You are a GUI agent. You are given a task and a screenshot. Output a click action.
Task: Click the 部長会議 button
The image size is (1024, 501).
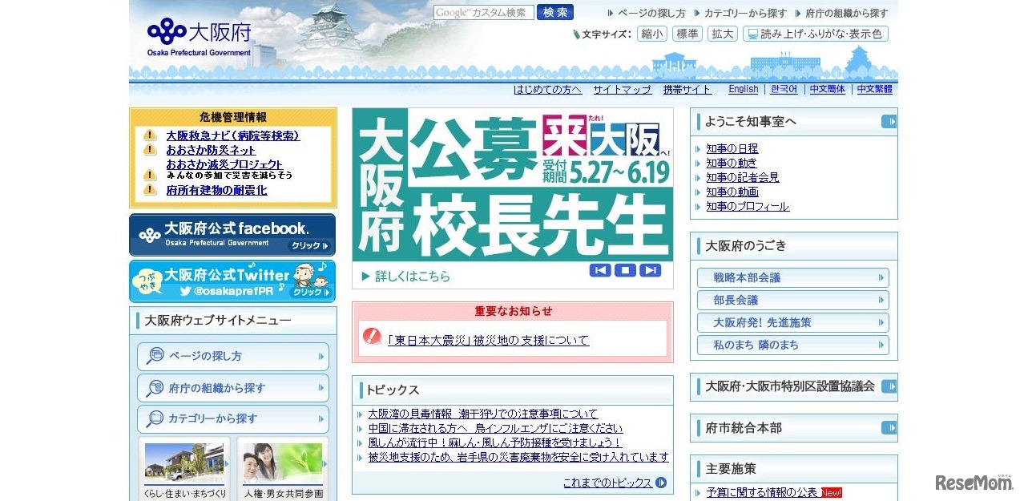[792, 300]
